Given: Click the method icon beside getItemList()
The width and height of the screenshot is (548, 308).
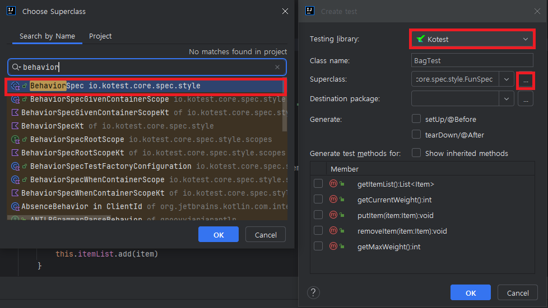Looking at the screenshot, I should click(x=333, y=183).
